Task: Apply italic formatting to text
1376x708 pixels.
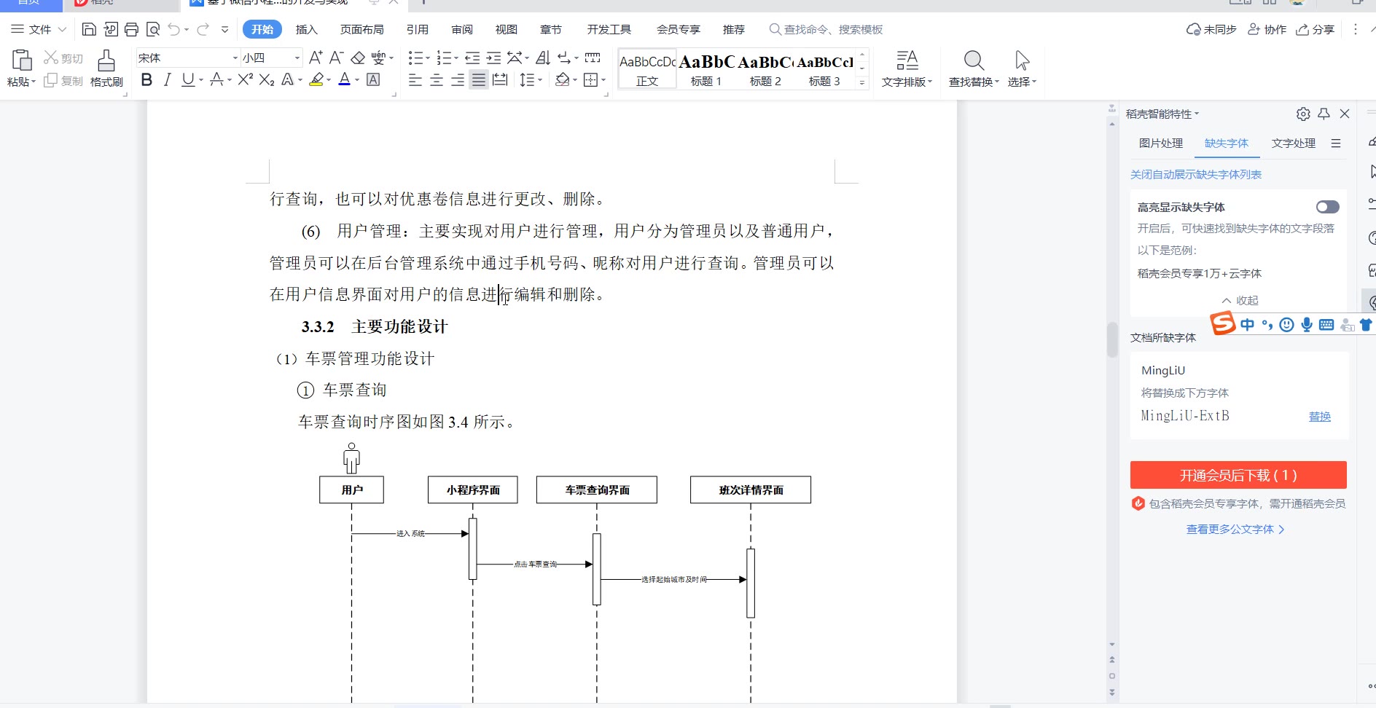Action: tap(167, 80)
